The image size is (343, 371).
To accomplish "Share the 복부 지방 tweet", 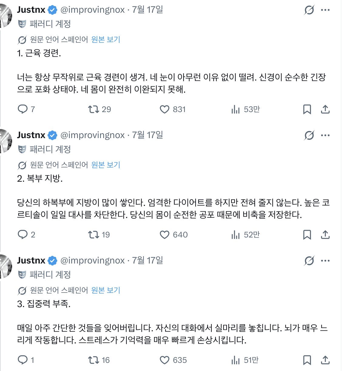I will [x=325, y=234].
